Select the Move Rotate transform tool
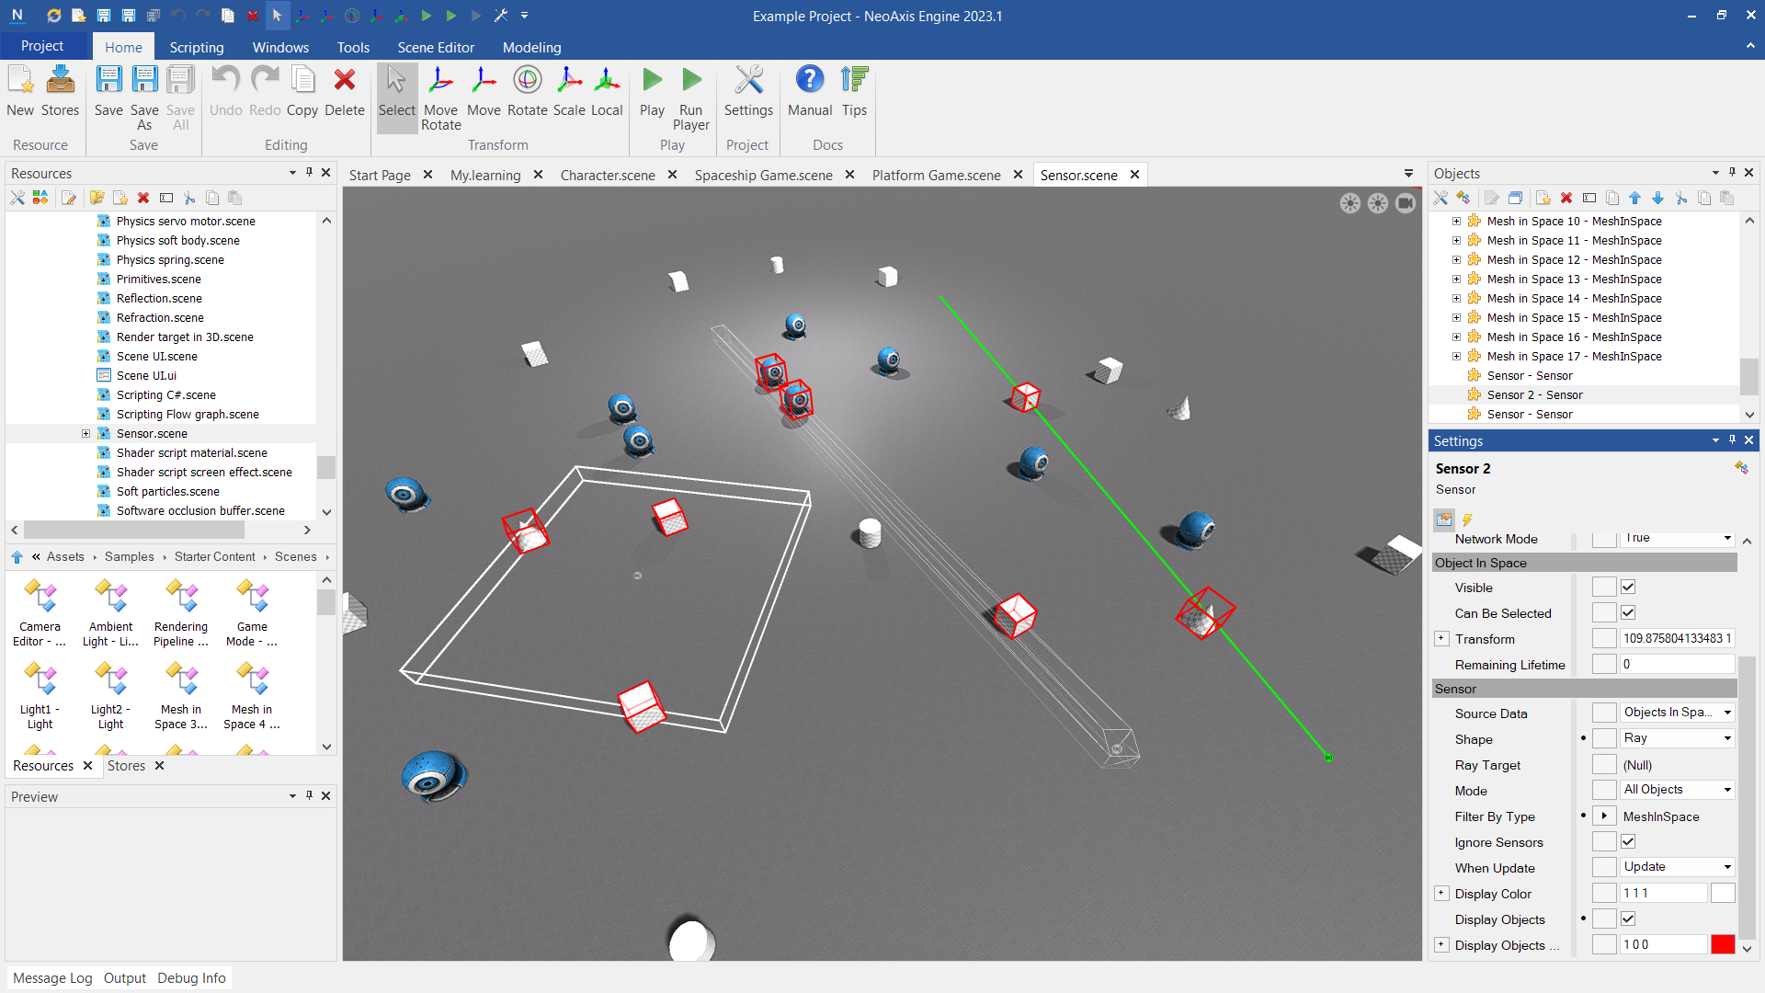Image resolution: width=1765 pixels, height=993 pixels. click(440, 97)
